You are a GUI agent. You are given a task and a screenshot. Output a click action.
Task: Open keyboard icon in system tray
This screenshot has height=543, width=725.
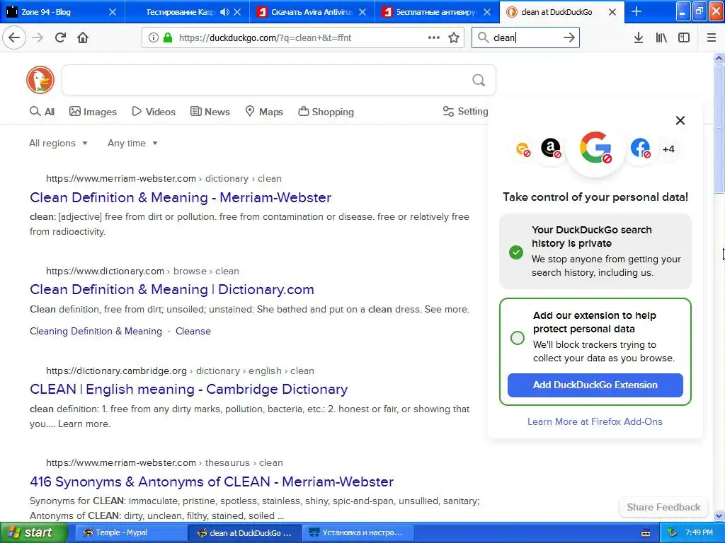[x=646, y=533]
